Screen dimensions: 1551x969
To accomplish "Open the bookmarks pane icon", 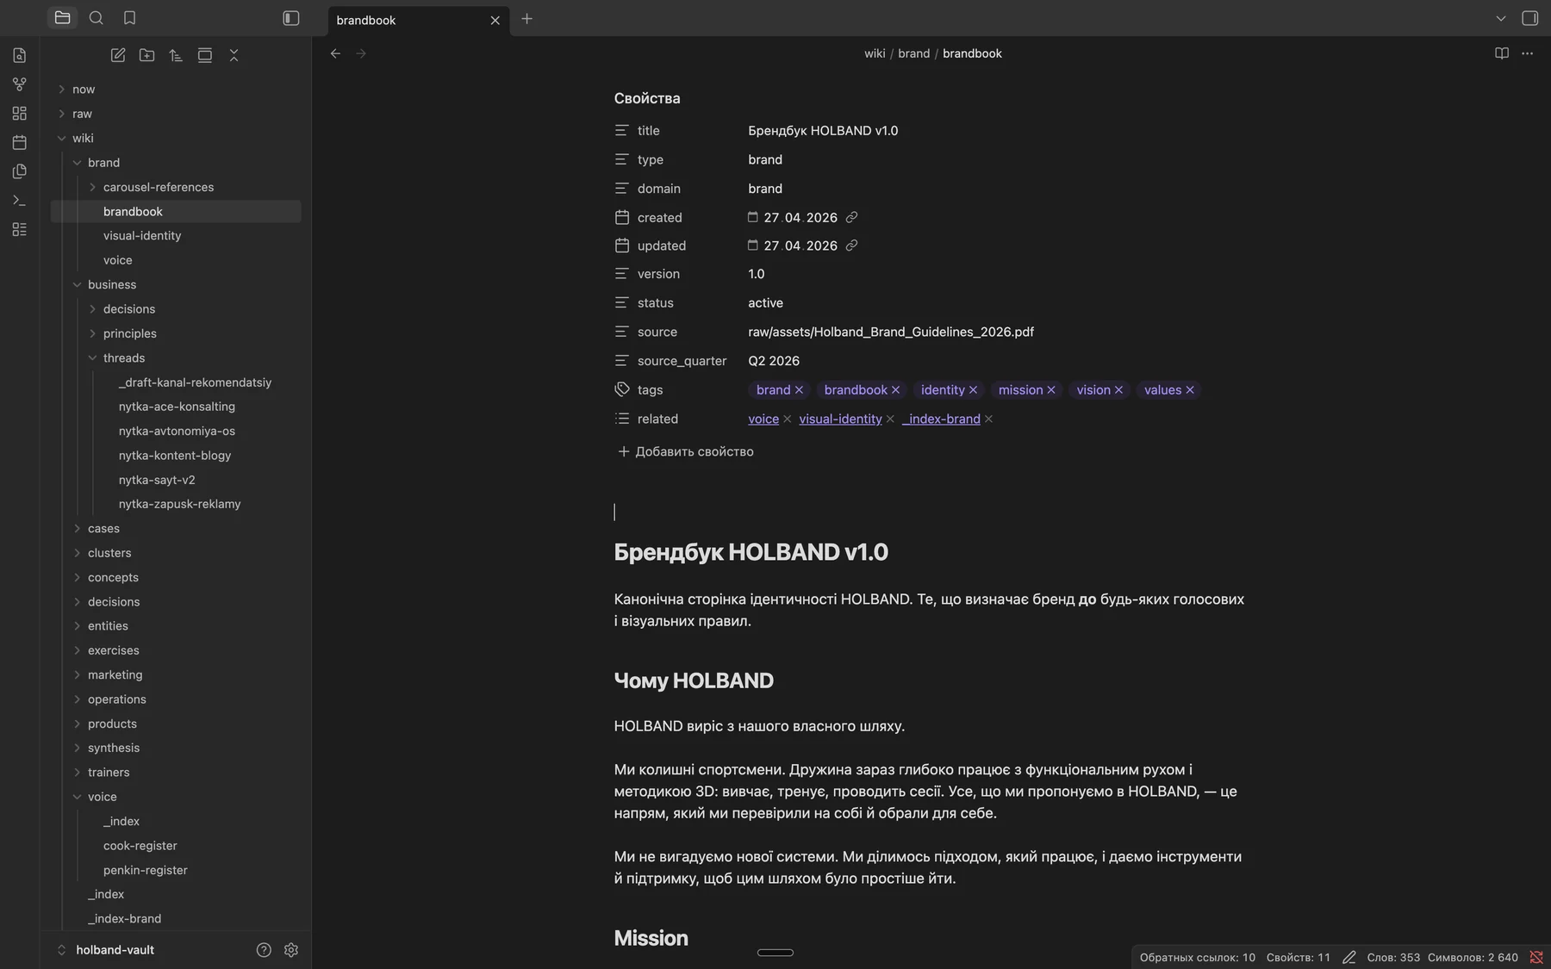I will 129,18.
